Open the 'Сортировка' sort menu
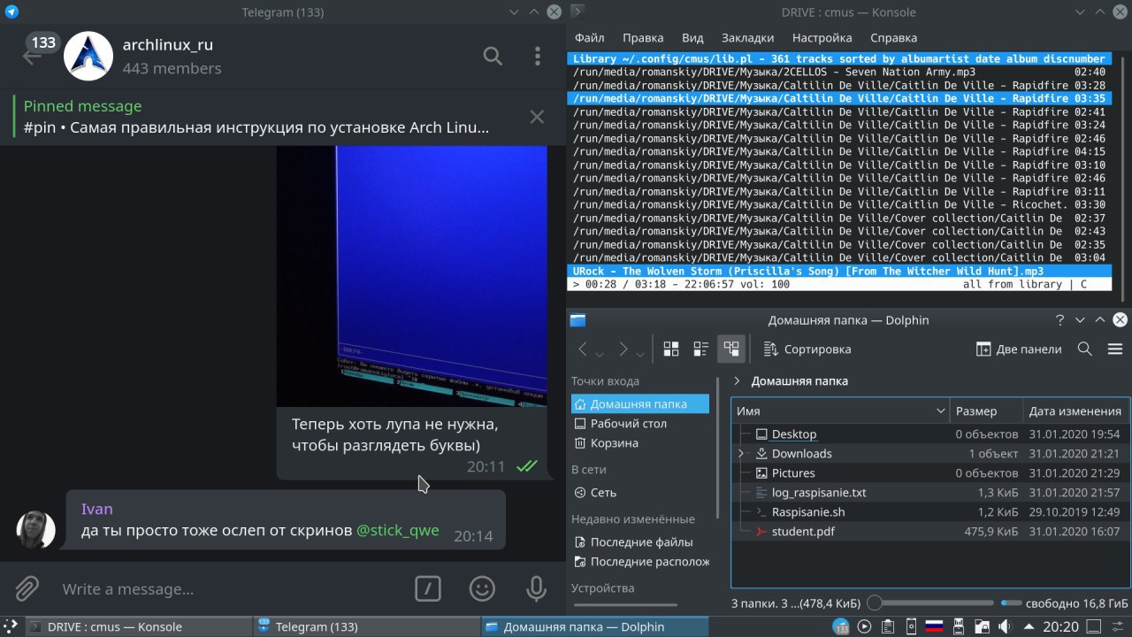Viewport: 1132px width, 637px height. pyautogui.click(x=807, y=349)
